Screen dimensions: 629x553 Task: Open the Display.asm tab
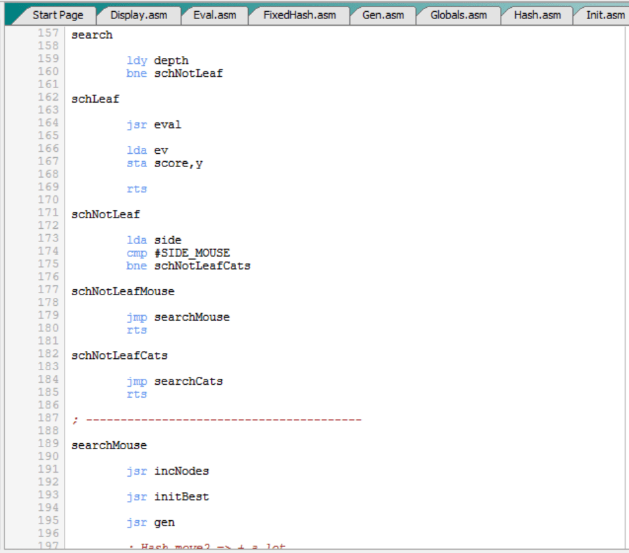139,15
